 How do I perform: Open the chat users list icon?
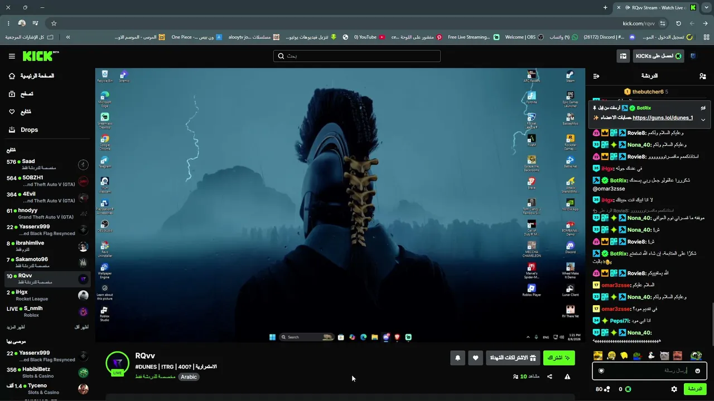pos(702,76)
